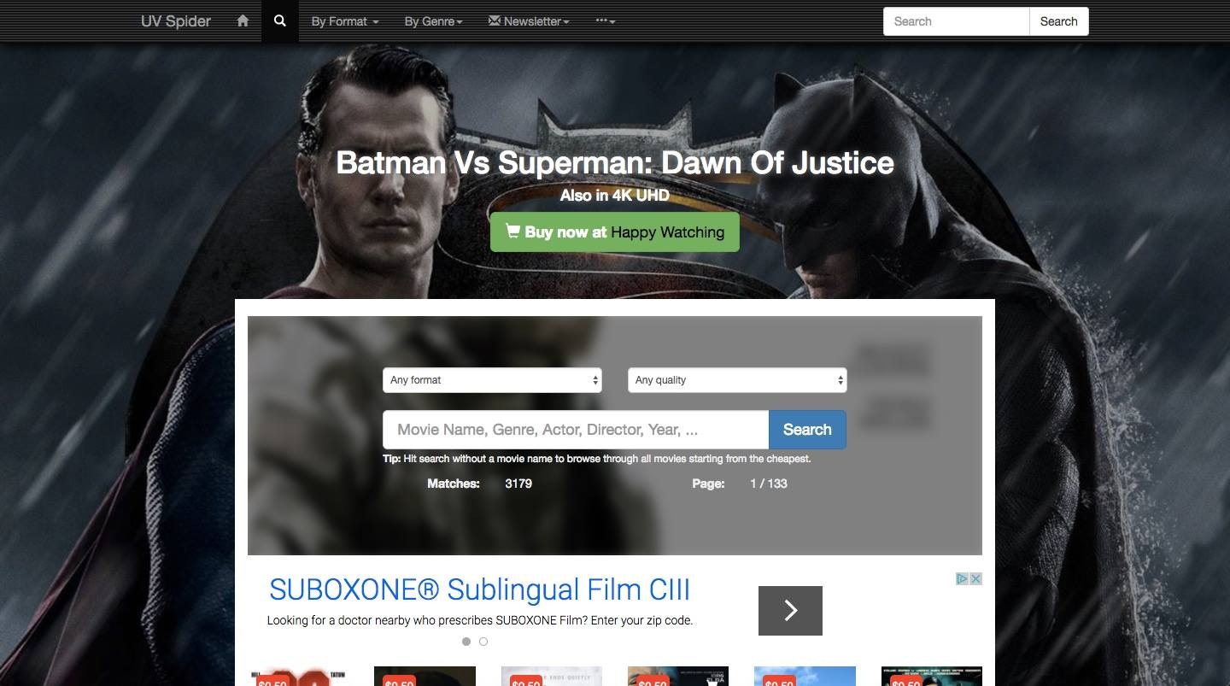Select the second ad carousel dot
The image size is (1230, 686).
pos(483,642)
